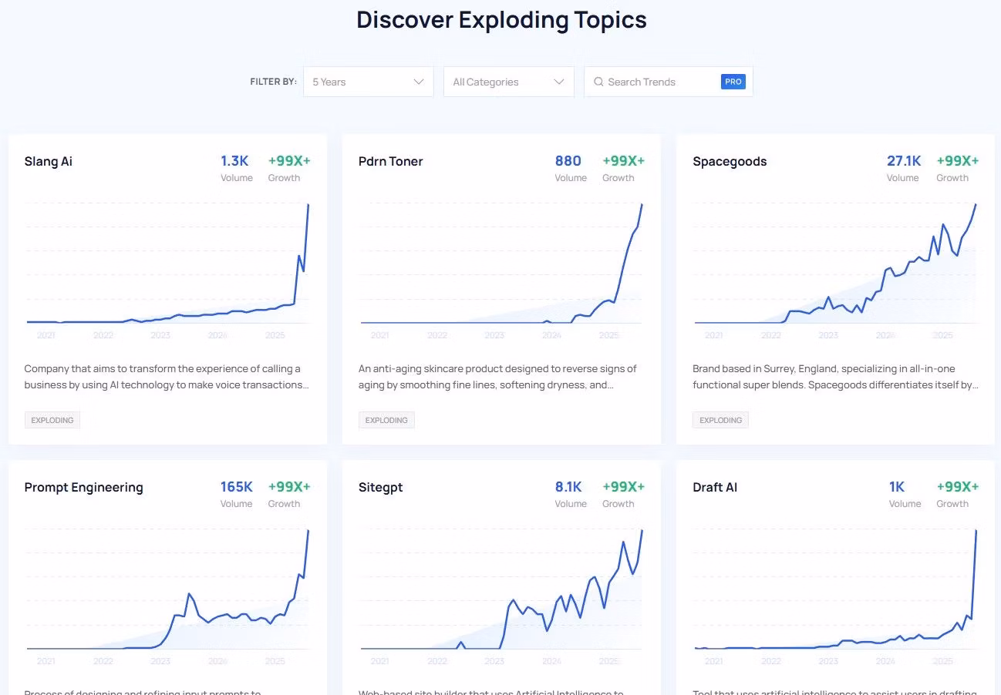Click the +99X+ growth value for Draft AI
Viewport: 1001px width, 695px height.
coord(958,487)
